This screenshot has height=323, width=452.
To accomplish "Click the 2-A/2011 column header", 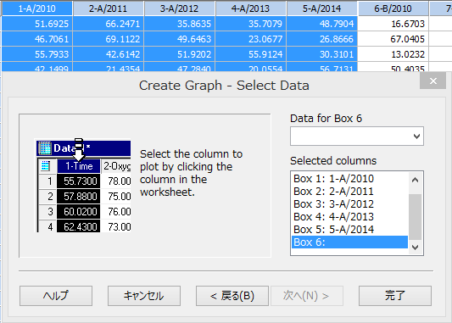I will [x=108, y=8].
